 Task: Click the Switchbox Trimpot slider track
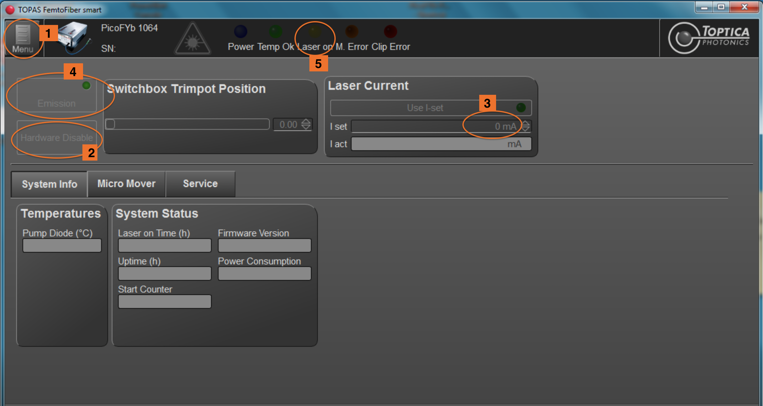(187, 124)
